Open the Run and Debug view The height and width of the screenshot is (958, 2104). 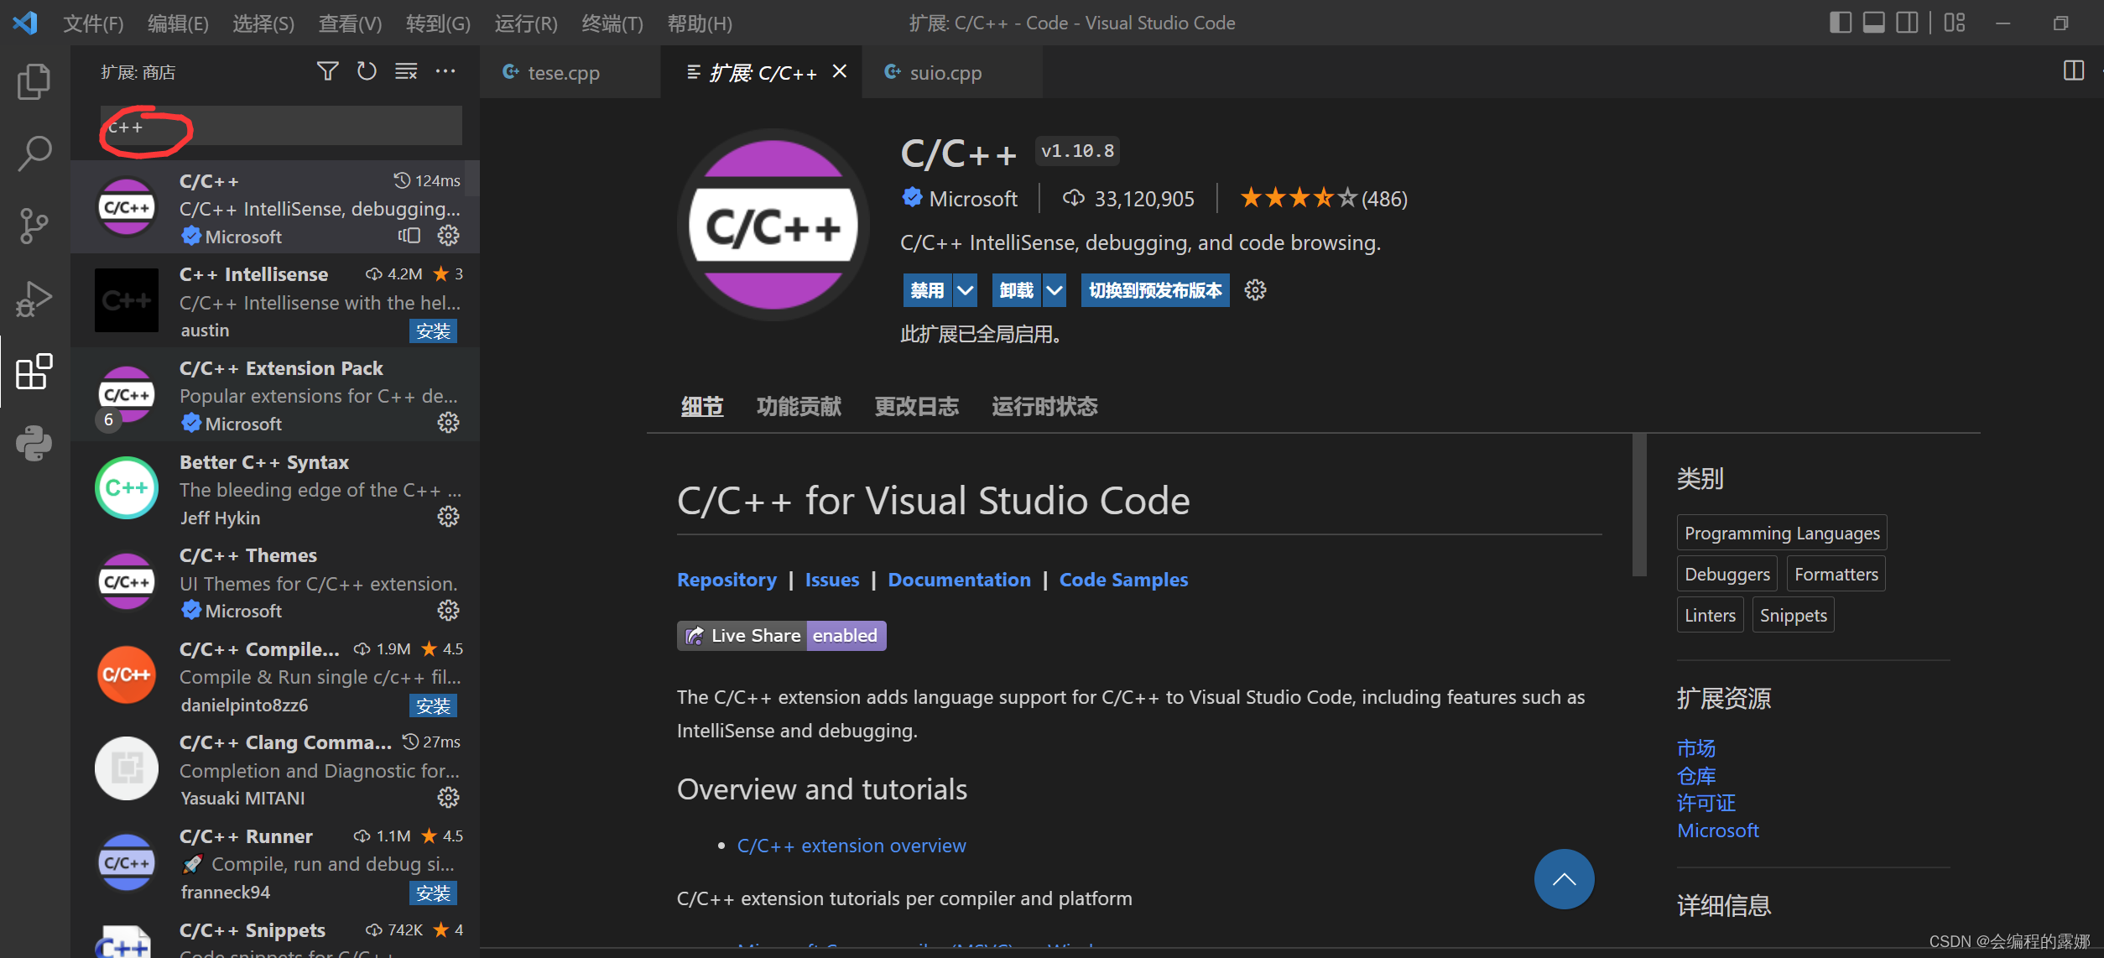click(34, 299)
